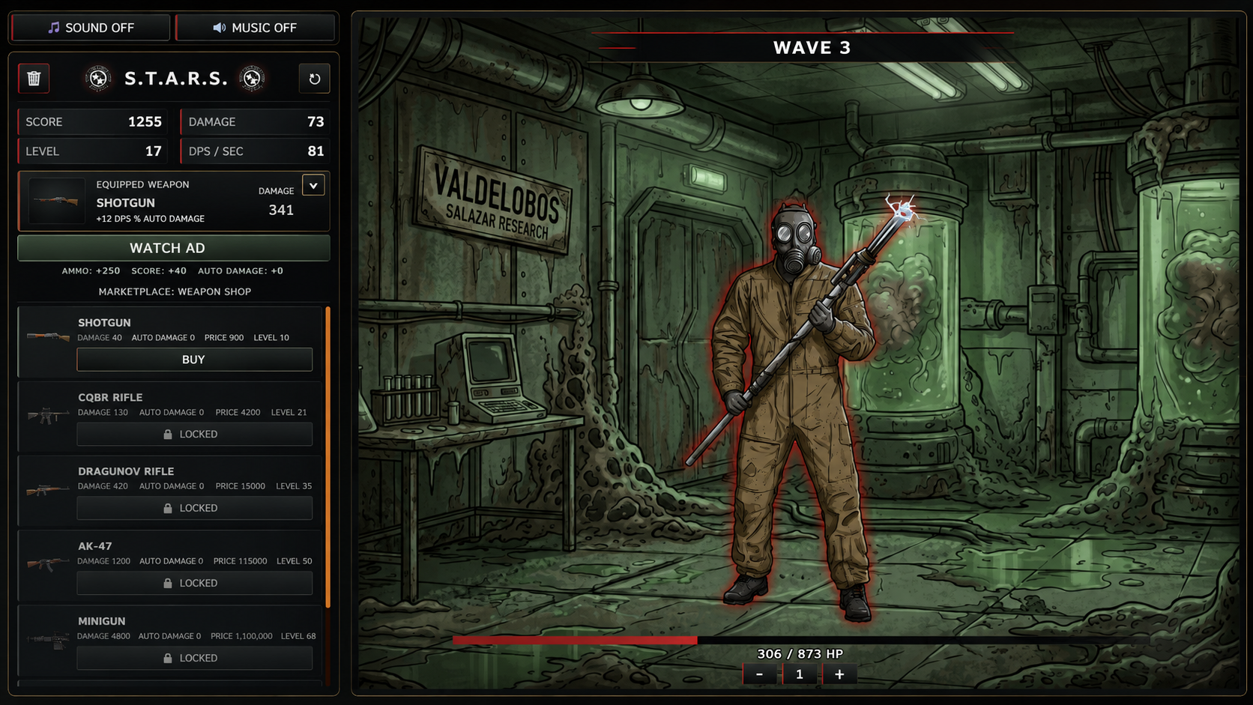Click the equipped shotgun weapon image

pos(56,201)
